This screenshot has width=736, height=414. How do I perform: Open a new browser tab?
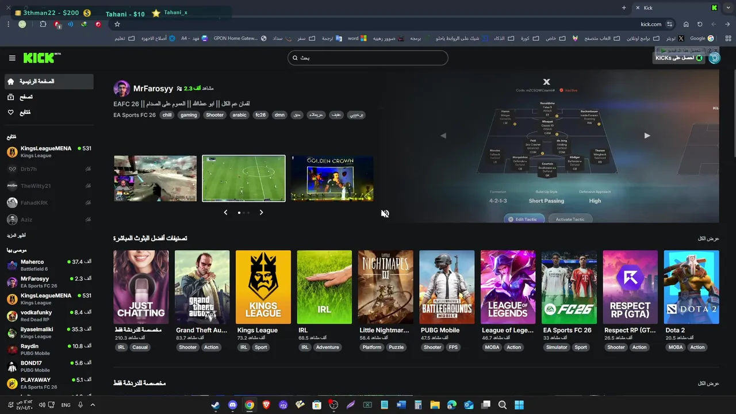[624, 7]
